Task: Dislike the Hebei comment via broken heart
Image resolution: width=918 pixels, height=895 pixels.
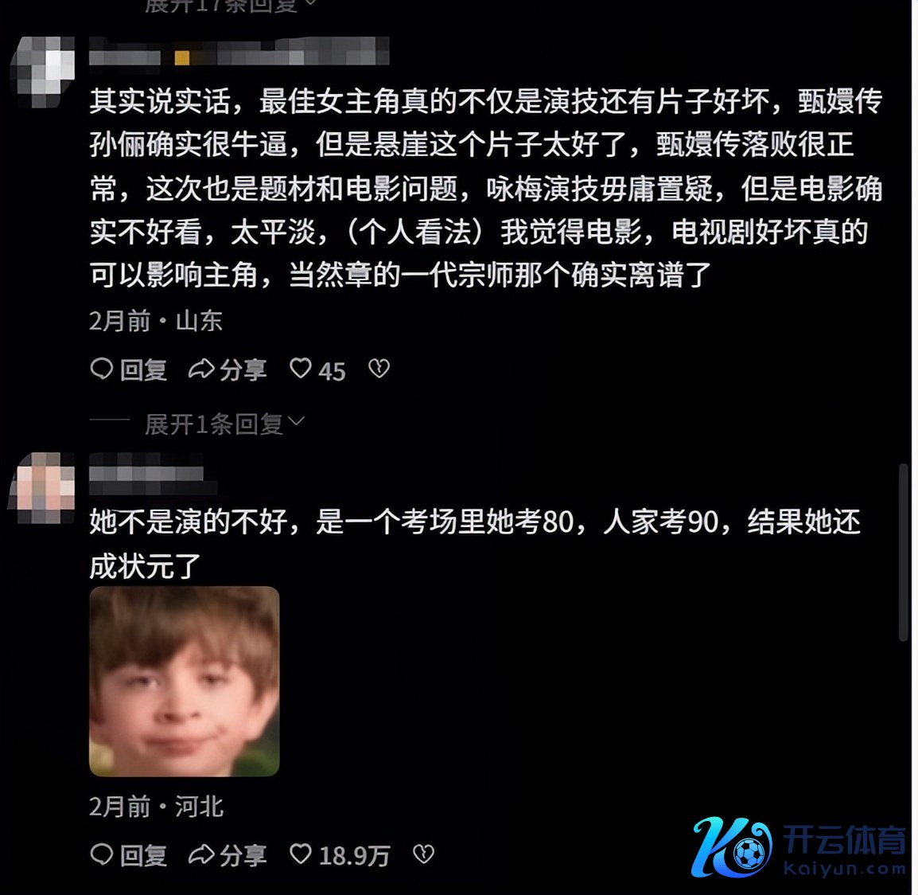Action: [x=423, y=854]
